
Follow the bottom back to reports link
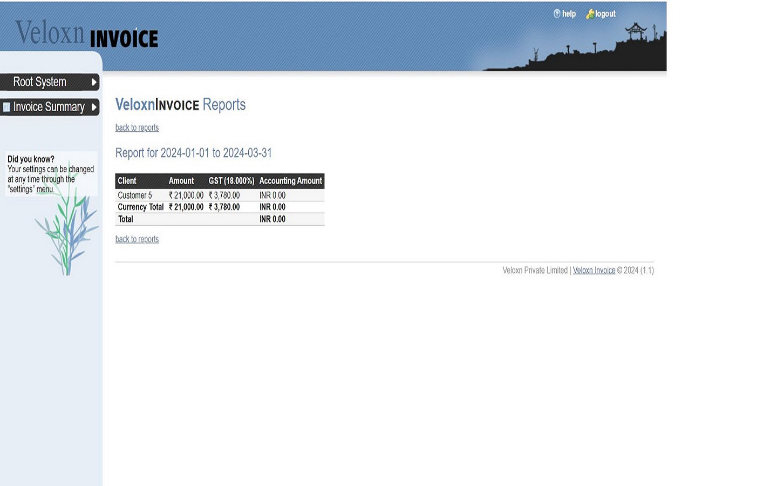tap(137, 239)
